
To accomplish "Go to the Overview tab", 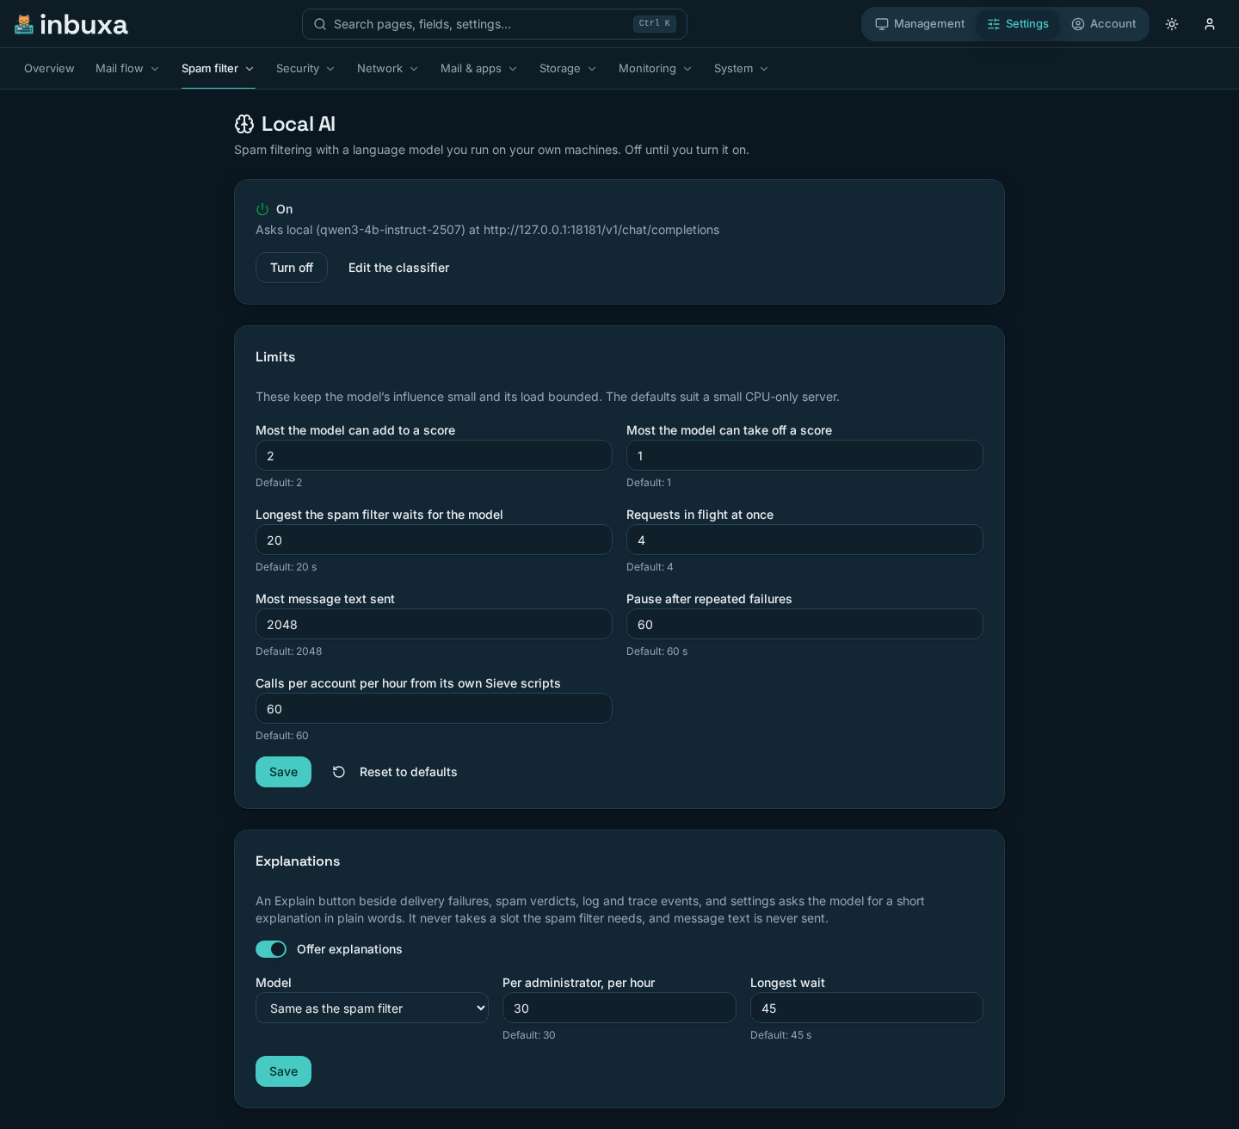I will [49, 69].
